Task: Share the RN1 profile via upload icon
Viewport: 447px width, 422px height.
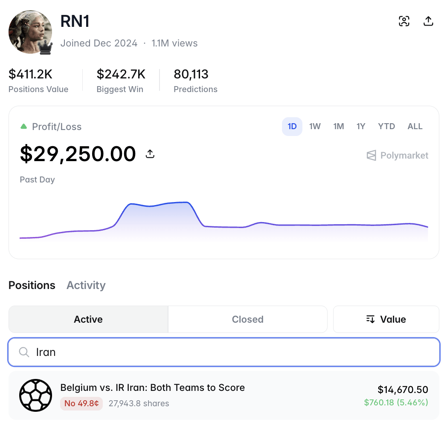Action: (428, 21)
